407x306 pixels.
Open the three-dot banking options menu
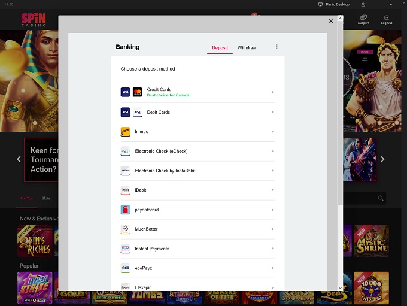click(277, 47)
